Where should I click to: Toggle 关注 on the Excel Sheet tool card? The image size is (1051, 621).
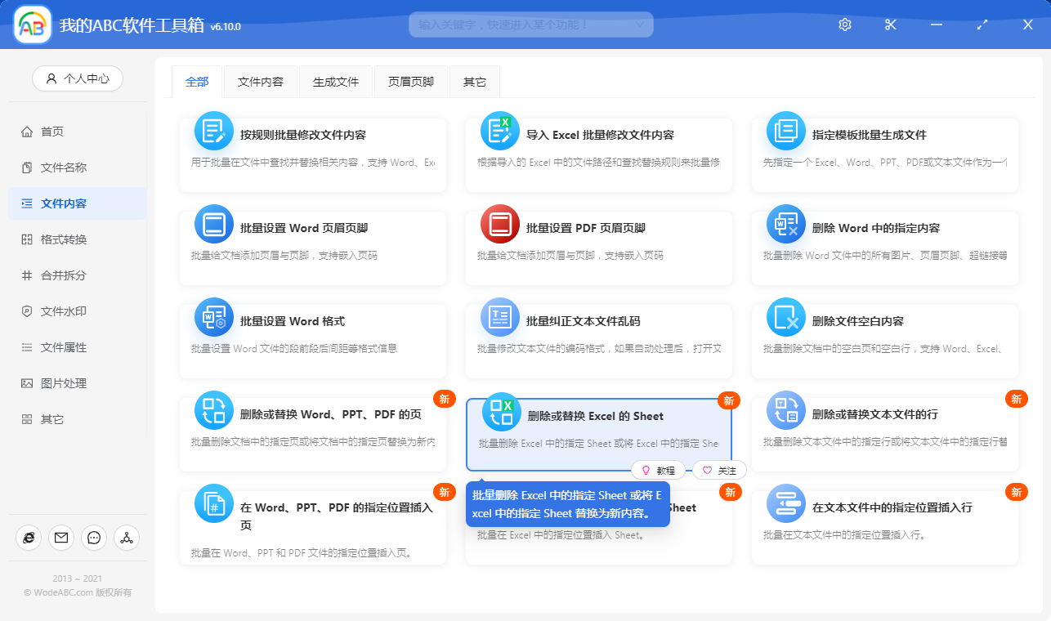click(x=718, y=470)
